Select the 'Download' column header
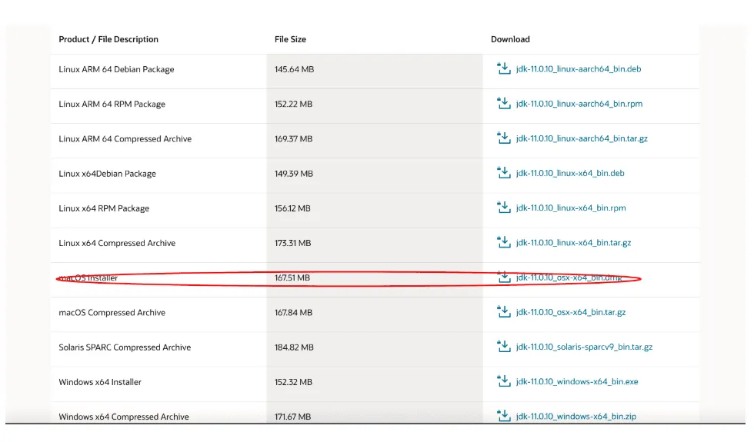The width and height of the screenshot is (754, 442). 510,39
